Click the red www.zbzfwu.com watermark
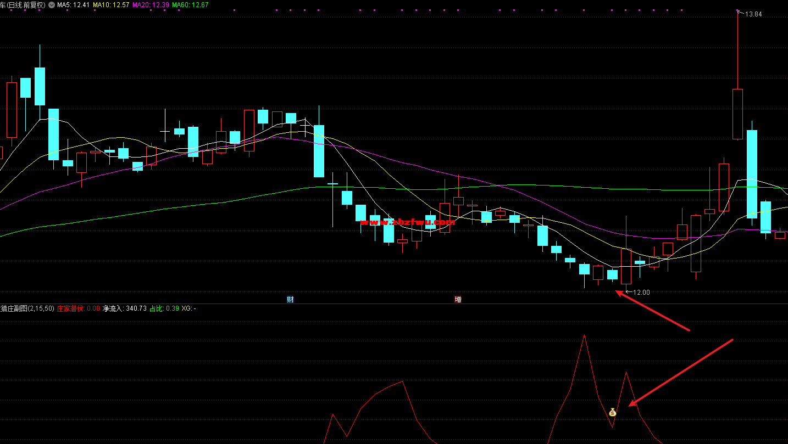This screenshot has height=444, width=788. click(408, 222)
